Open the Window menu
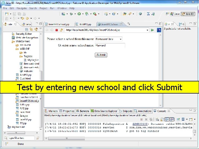This screenshot has height=149, width=199. point(62,8)
